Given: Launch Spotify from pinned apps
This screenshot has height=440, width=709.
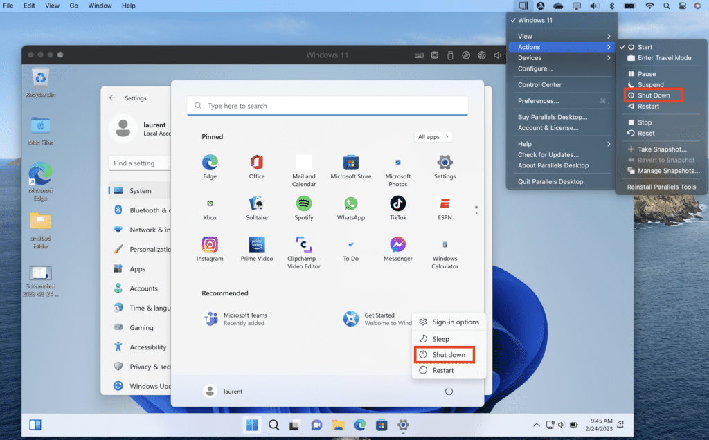Looking at the screenshot, I should coord(304,208).
